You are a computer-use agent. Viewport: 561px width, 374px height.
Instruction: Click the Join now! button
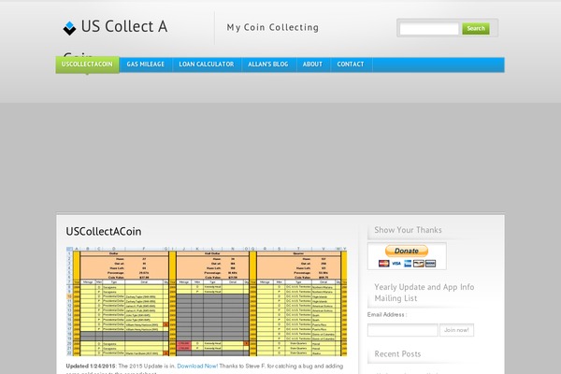coord(456,330)
